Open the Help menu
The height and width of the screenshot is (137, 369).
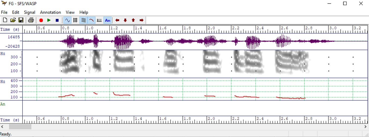[x=84, y=12]
